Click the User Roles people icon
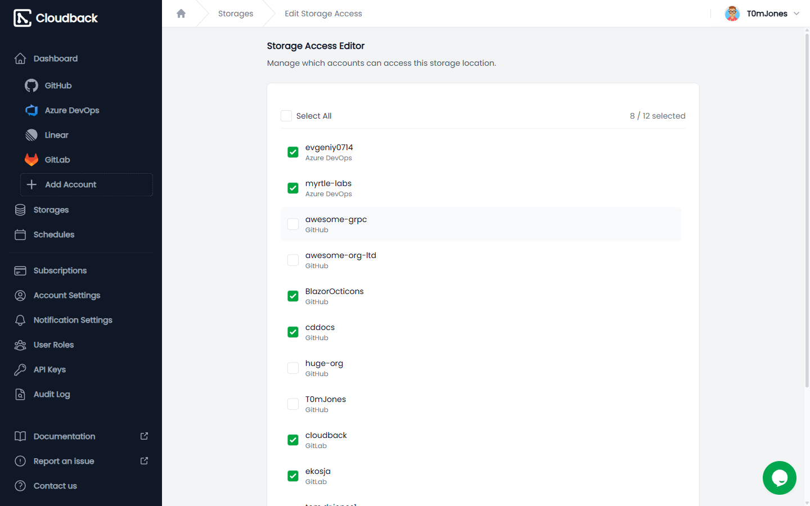 pyautogui.click(x=20, y=345)
